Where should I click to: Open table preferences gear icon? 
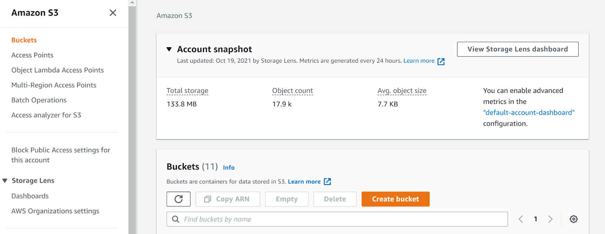[x=574, y=219]
